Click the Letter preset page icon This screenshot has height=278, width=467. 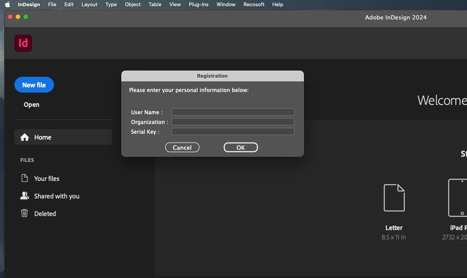tap(394, 198)
